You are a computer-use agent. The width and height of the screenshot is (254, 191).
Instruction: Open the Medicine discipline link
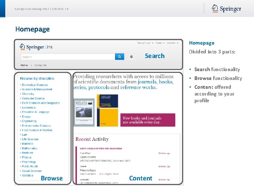coord(28,153)
